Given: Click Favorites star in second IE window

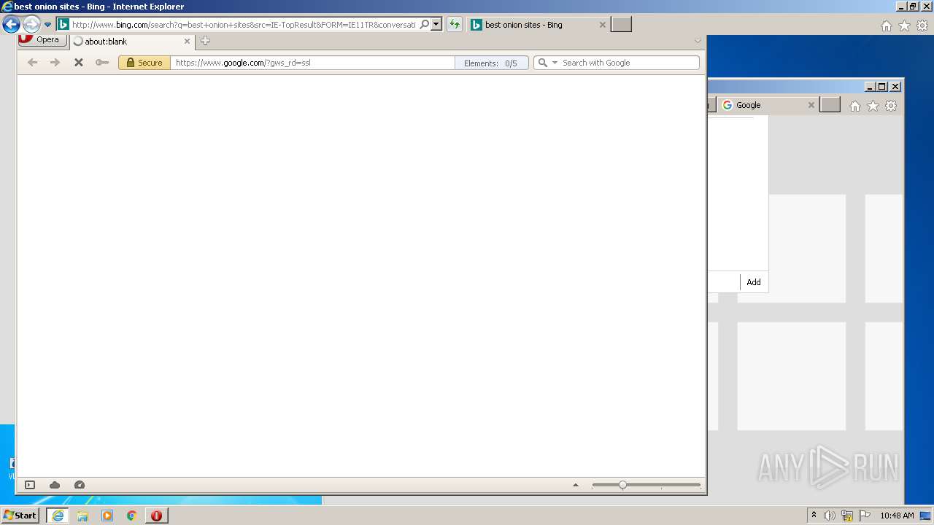Looking at the screenshot, I should (873, 106).
